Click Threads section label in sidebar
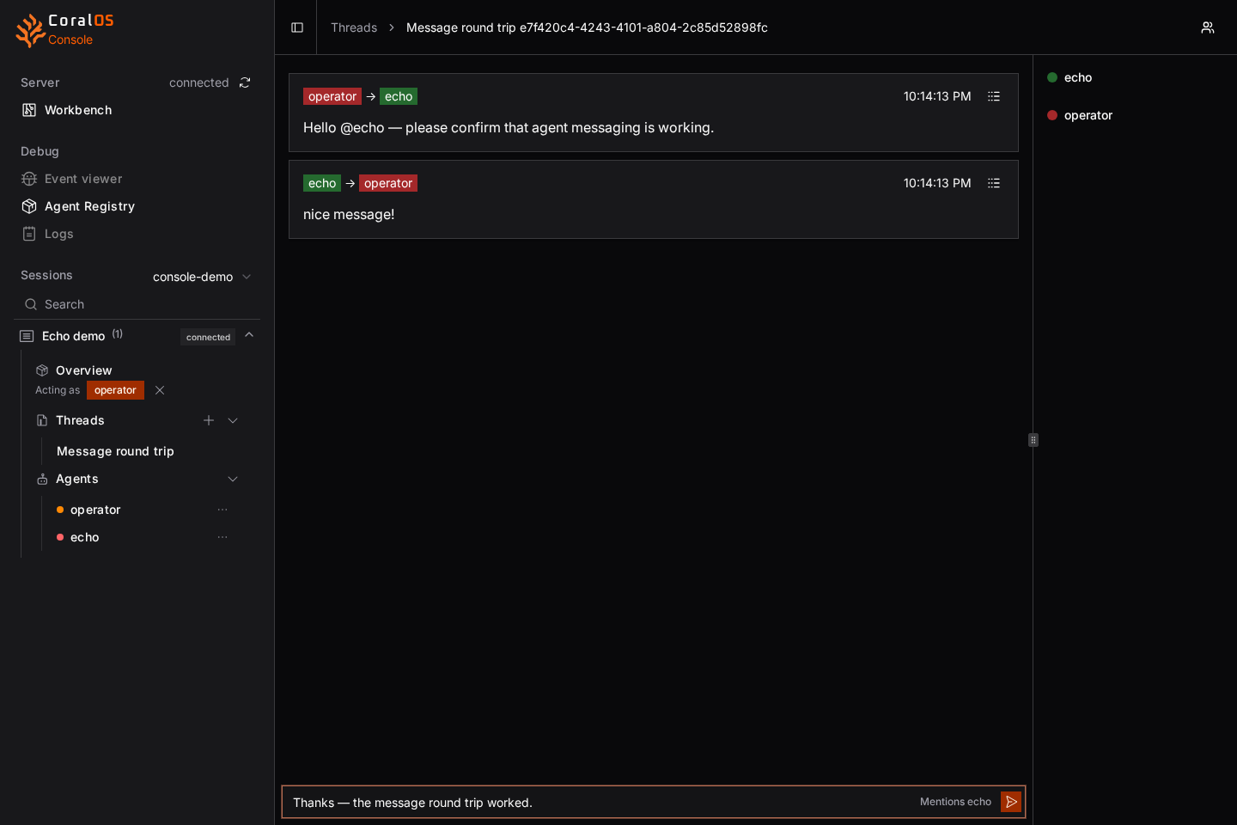 point(80,420)
